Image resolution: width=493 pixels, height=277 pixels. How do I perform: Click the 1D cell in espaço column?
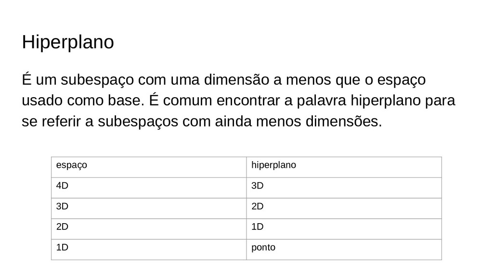point(149,250)
